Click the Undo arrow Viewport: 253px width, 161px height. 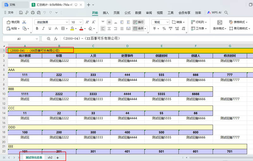point(45,13)
